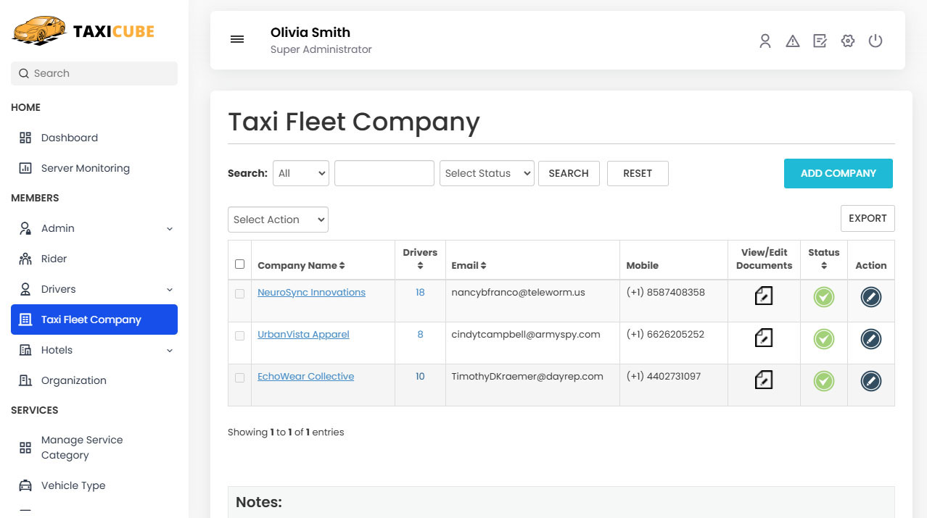
Task: Open the UrbanVista Apparel company link
Action: [303, 335]
